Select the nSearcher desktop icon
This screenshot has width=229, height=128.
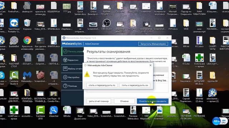point(54,112)
